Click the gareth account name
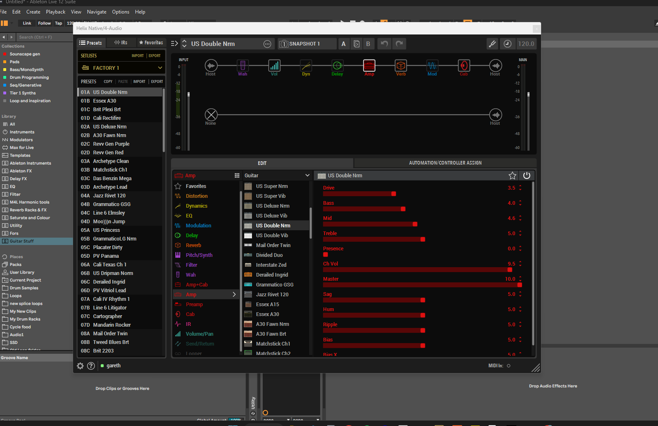 click(x=114, y=366)
